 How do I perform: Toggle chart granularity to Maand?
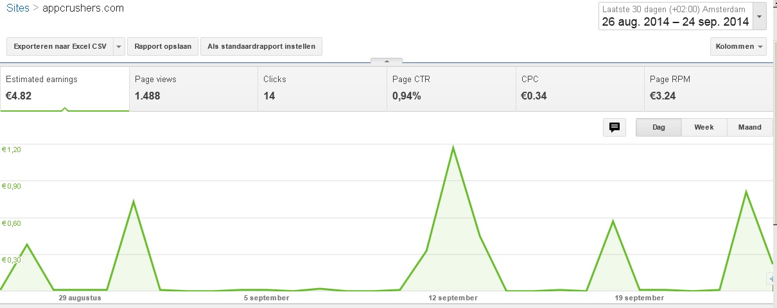tap(749, 127)
